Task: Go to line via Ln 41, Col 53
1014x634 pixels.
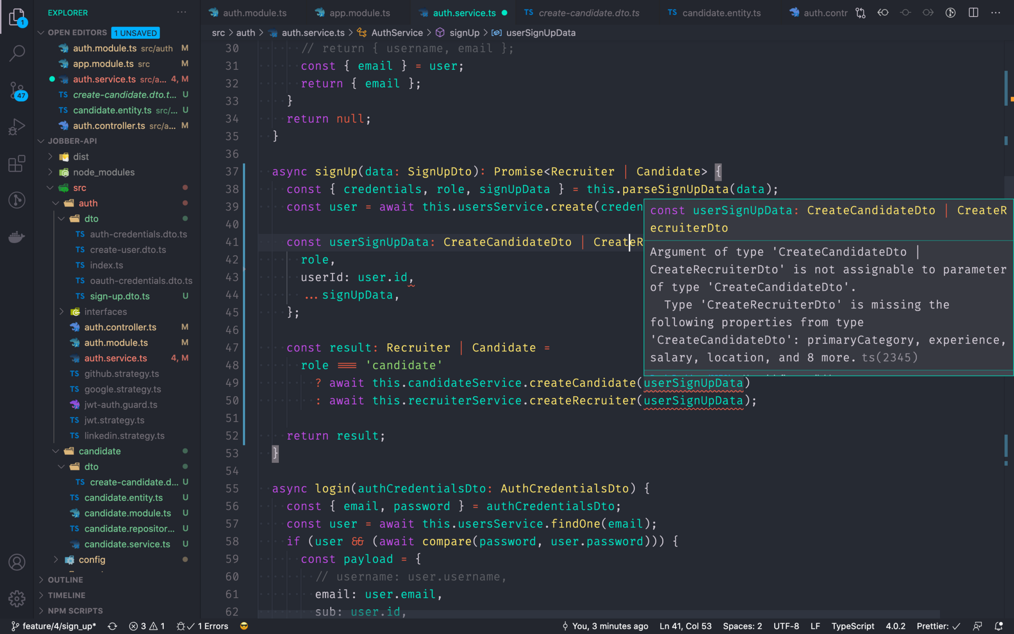Action: (x=686, y=626)
